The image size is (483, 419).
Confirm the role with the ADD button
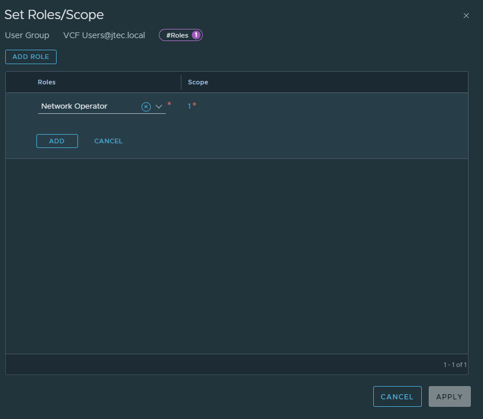tap(57, 141)
